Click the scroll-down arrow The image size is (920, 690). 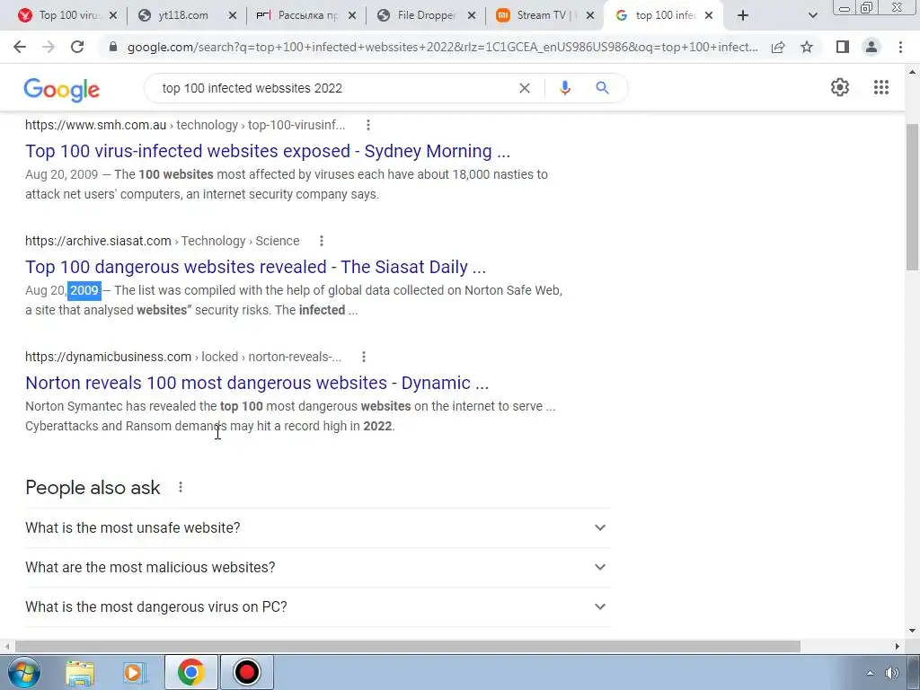912,631
